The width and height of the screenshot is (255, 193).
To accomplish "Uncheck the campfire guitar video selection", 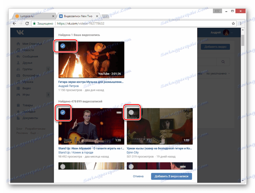I will 63,46.
